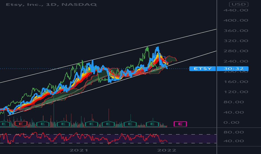Open the pink upcoming earnings E marker
Screen dimensions: 261x154
pos(180,124)
